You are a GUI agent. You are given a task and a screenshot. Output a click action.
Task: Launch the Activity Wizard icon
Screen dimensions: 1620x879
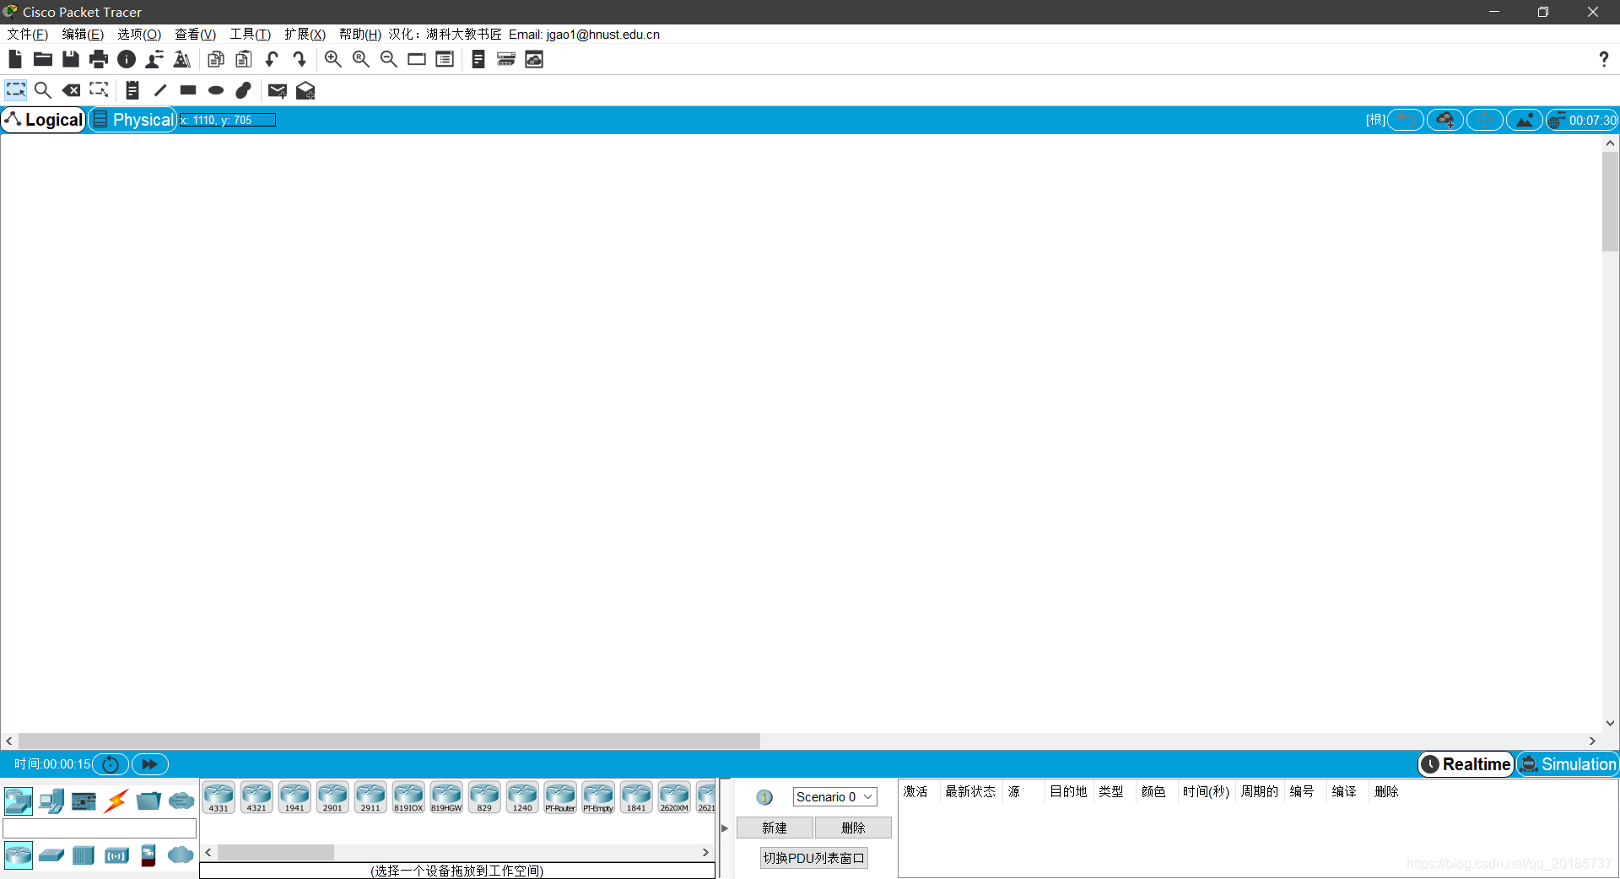[x=182, y=59]
